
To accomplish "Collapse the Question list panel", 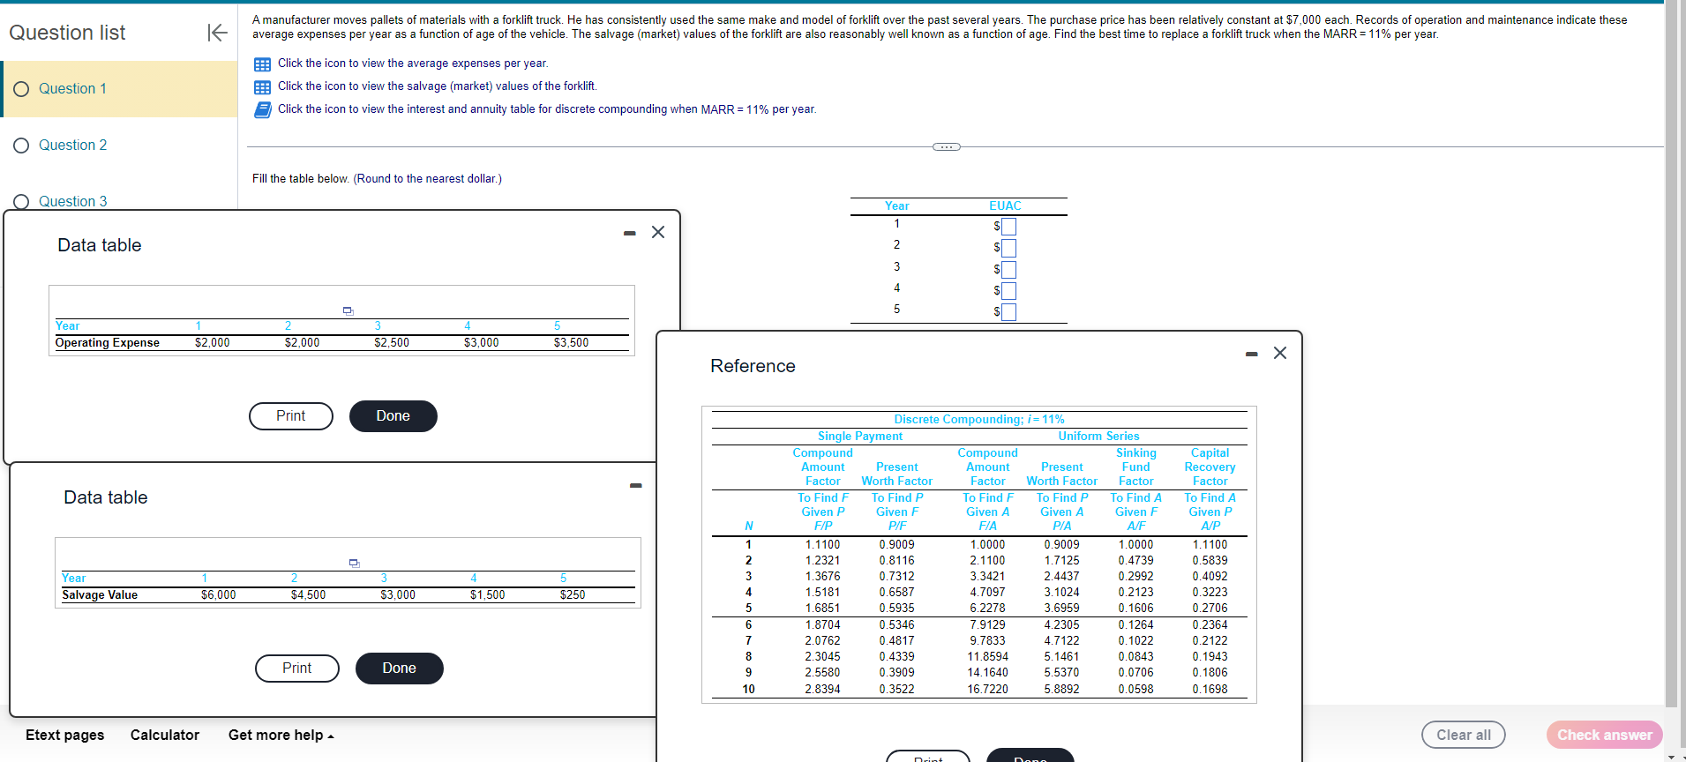I will coord(217,33).
